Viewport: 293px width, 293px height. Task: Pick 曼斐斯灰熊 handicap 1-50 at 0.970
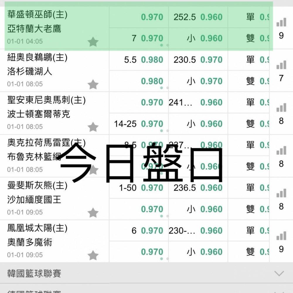pos(139,188)
